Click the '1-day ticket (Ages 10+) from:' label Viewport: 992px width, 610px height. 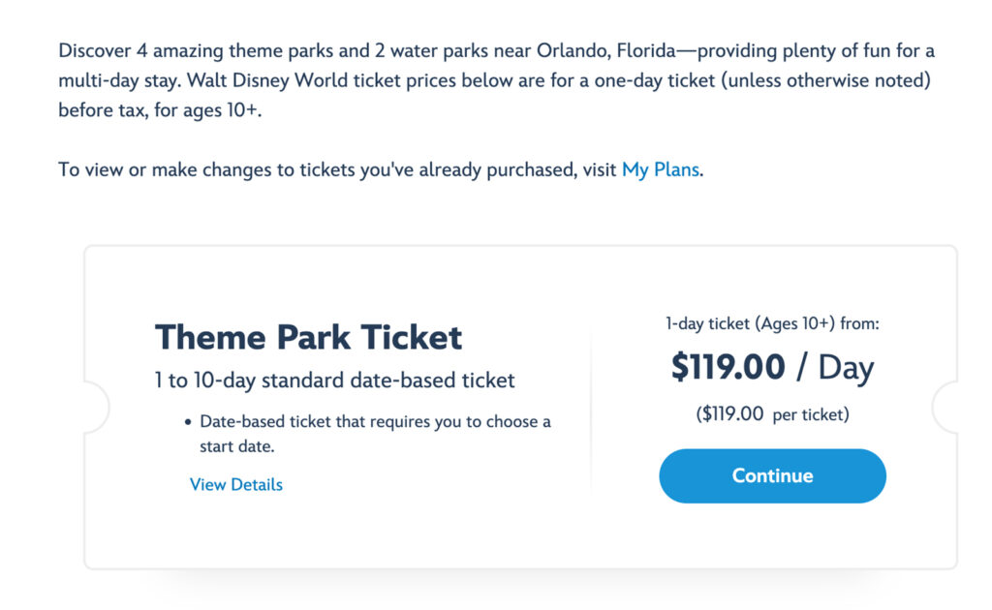(x=772, y=324)
